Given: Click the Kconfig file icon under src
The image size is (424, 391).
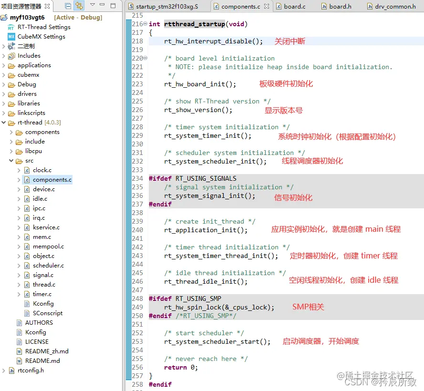Looking at the screenshot, I should click(x=27, y=304).
